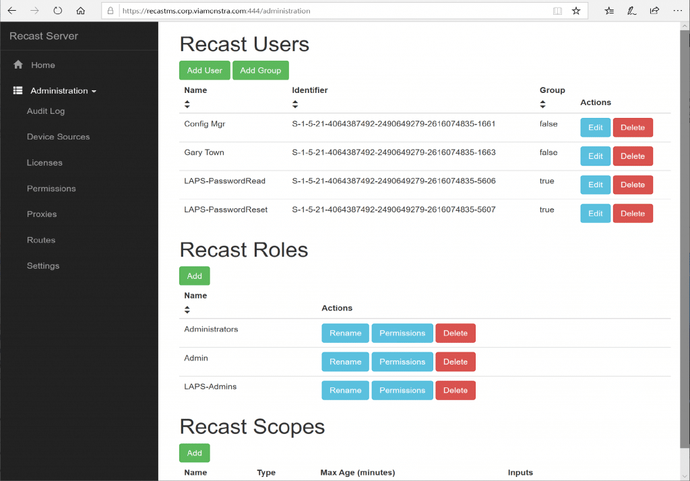Open Settings in sidebar
The image size is (690, 481).
coord(42,266)
